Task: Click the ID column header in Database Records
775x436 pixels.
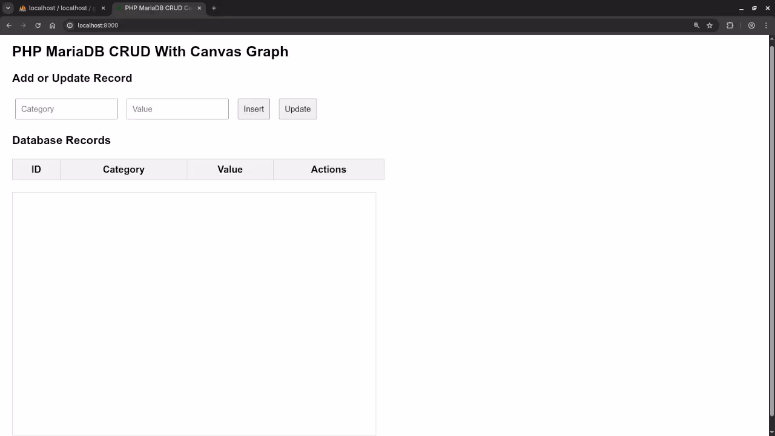Action: [x=36, y=169]
